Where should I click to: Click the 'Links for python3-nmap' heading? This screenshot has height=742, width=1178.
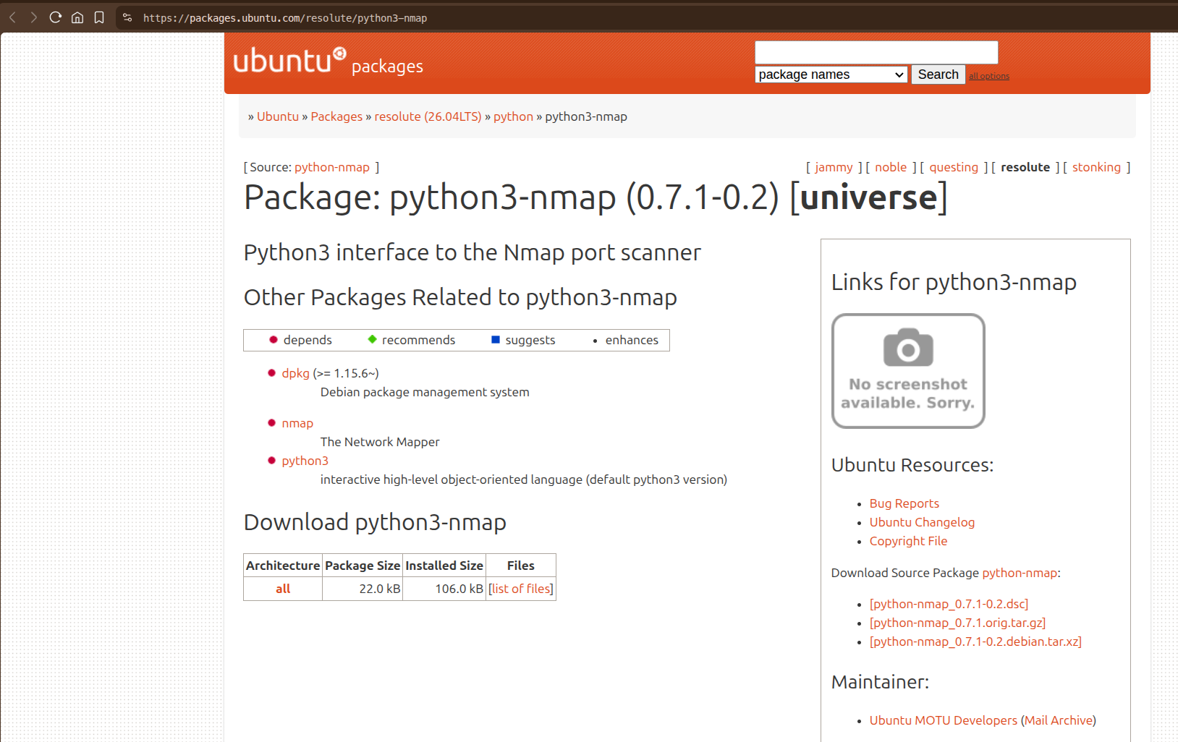(x=954, y=282)
